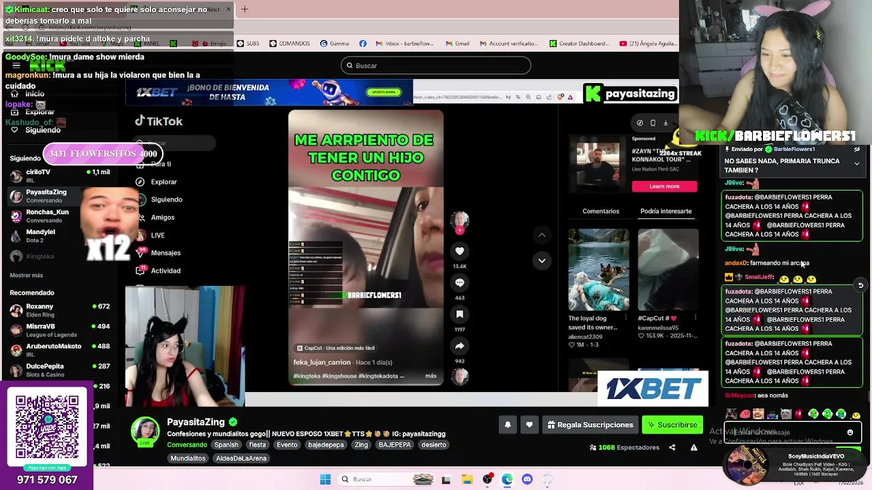Open TikTok Siguiendo page
This screenshot has height=490, width=872.
[159, 199]
